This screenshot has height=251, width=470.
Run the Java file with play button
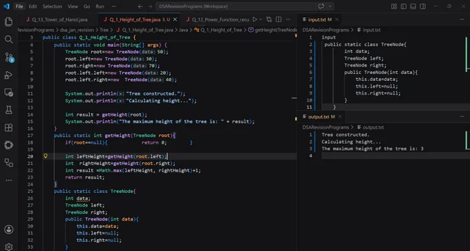254,19
